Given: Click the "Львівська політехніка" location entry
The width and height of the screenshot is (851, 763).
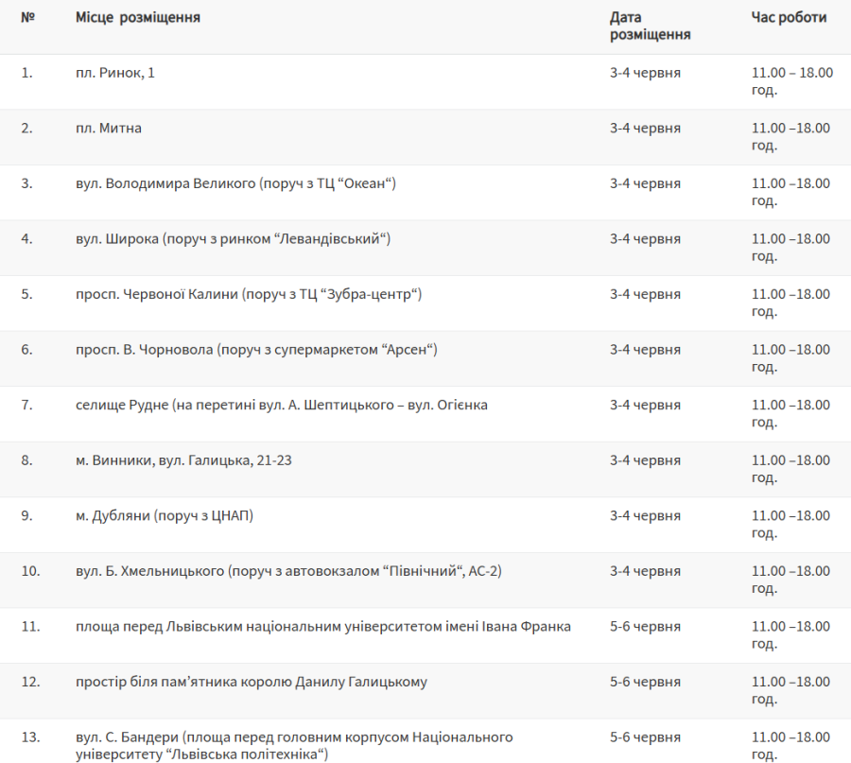Looking at the screenshot, I should 294,746.
